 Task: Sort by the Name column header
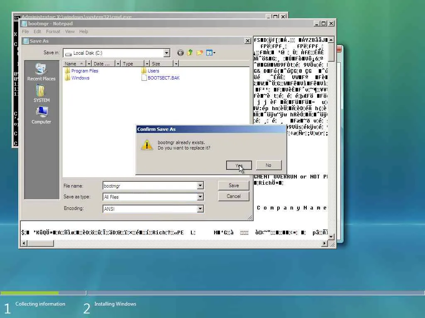point(75,64)
